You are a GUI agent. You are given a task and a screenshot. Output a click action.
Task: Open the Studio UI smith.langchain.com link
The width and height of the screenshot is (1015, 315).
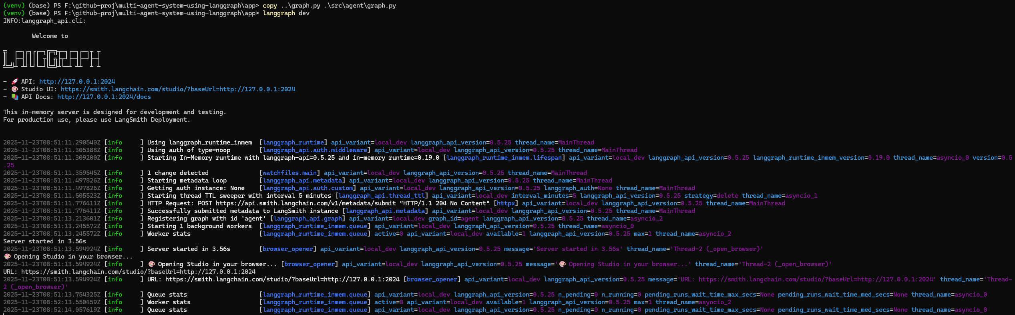pyautogui.click(x=178, y=89)
